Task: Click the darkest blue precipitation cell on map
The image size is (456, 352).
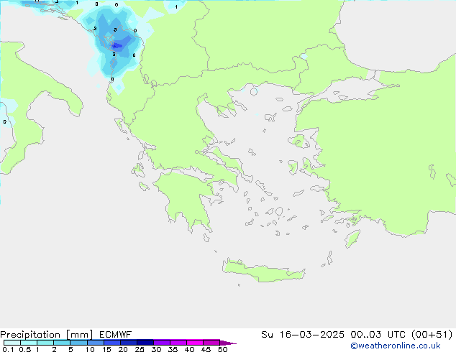Action: pos(117,45)
